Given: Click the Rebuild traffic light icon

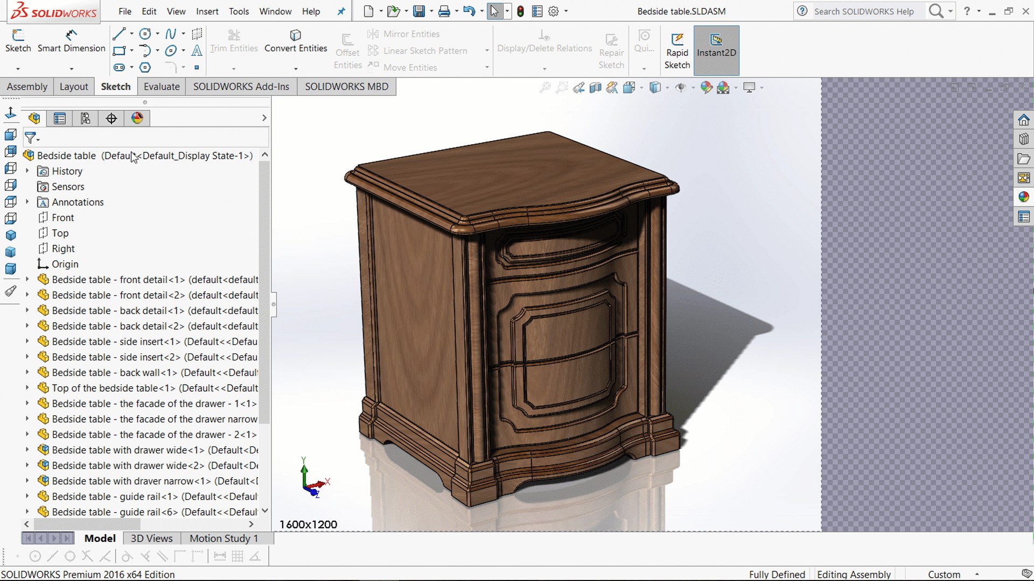Looking at the screenshot, I should 520,11.
